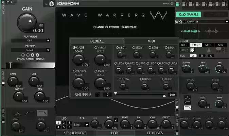Enable the Y-AXIS scale radio button

pos(96,48)
